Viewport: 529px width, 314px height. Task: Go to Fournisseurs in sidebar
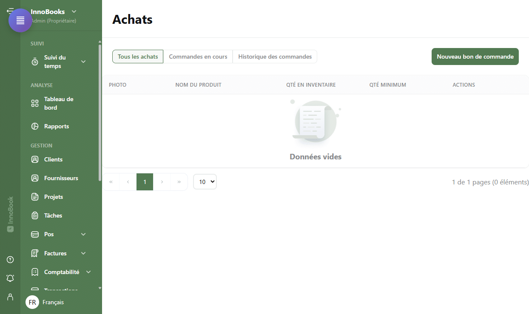(61, 178)
